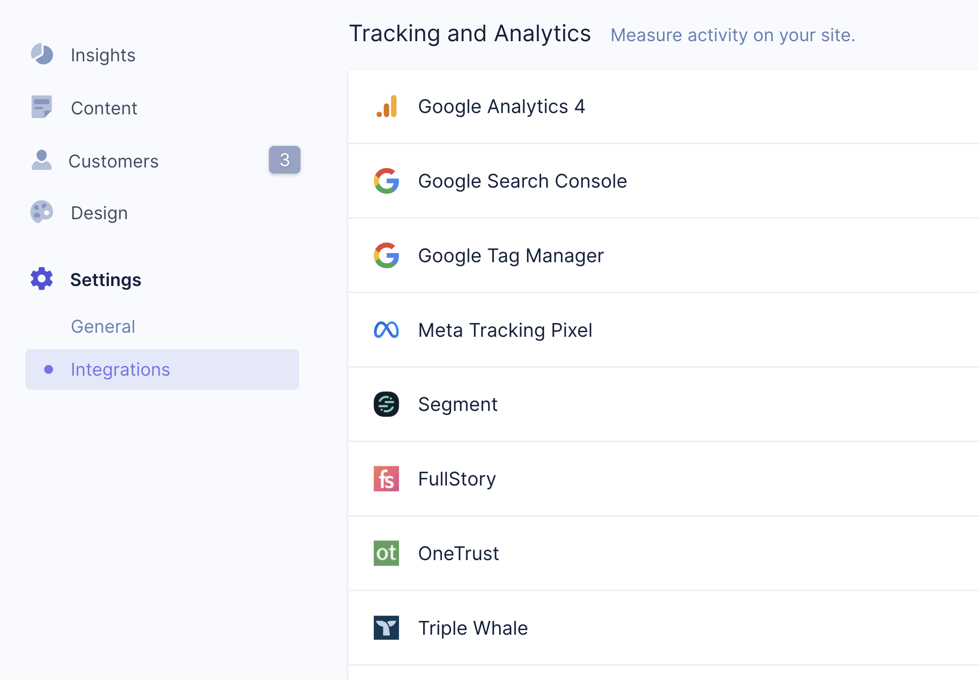Image resolution: width=979 pixels, height=680 pixels.
Task: Click the Google logo beside Search Console
Action: (387, 181)
